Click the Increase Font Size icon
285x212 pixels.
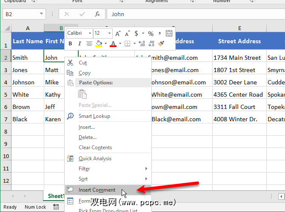(x=118, y=33)
